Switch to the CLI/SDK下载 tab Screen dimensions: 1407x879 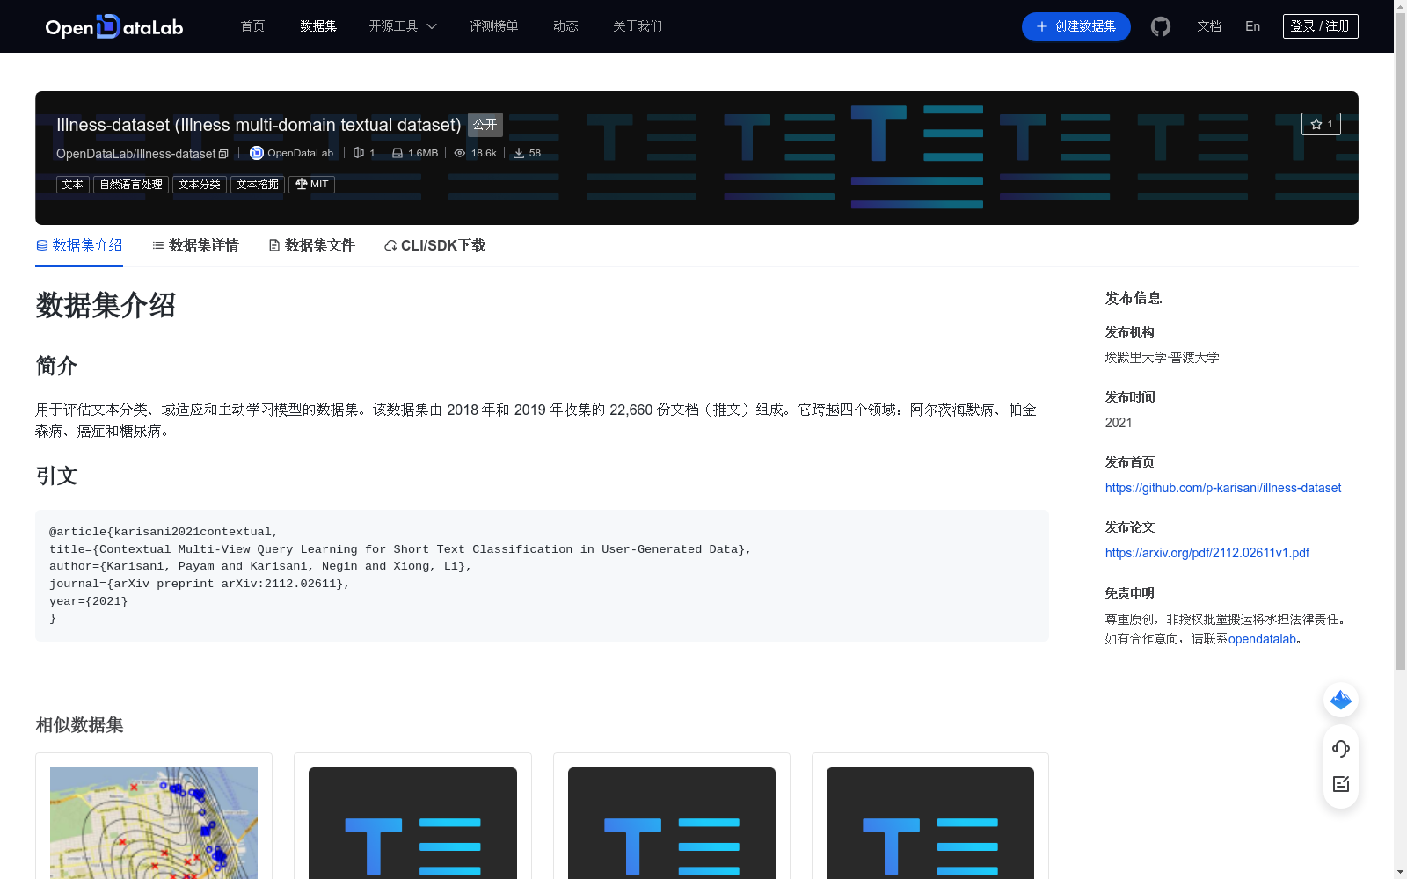point(434,245)
